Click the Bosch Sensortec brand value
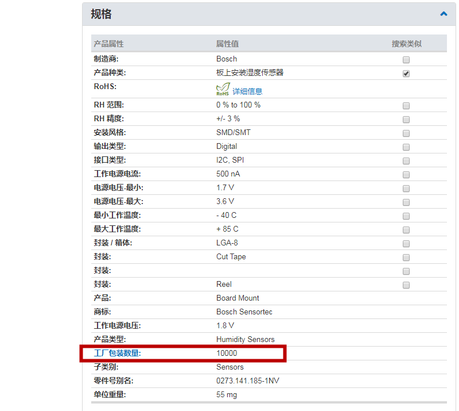The width and height of the screenshot is (459, 411). [244, 312]
